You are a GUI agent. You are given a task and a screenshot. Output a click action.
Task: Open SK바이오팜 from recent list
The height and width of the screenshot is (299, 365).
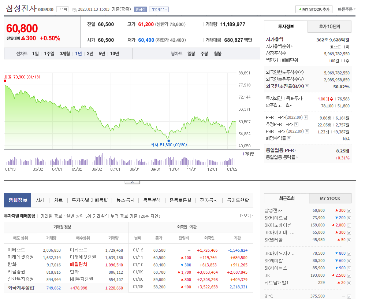coord(276,218)
